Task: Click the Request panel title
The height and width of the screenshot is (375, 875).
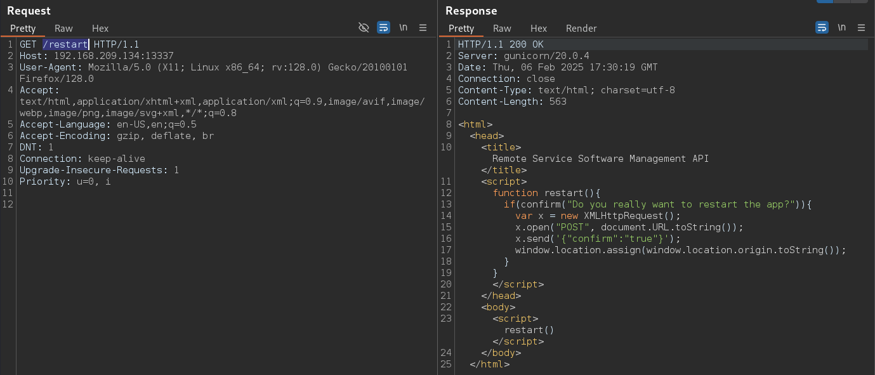Action: coord(29,11)
